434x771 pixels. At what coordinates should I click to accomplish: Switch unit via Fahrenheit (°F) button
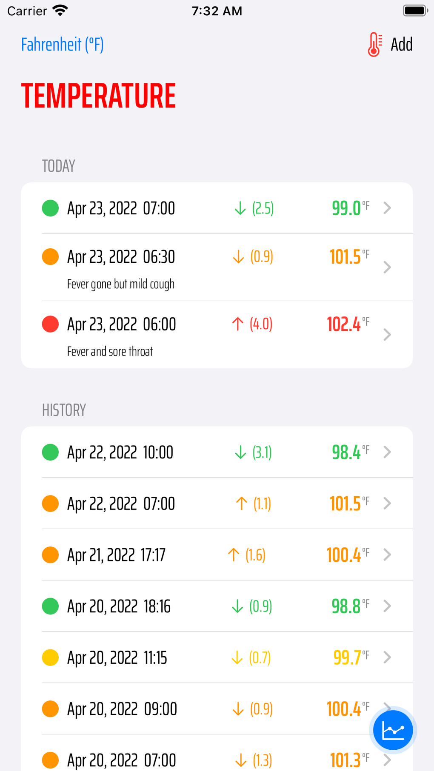point(63,45)
